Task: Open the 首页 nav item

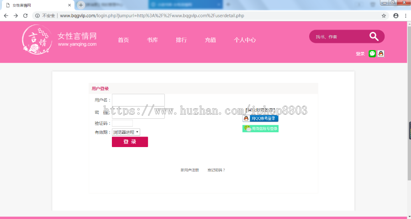Action: click(x=123, y=40)
